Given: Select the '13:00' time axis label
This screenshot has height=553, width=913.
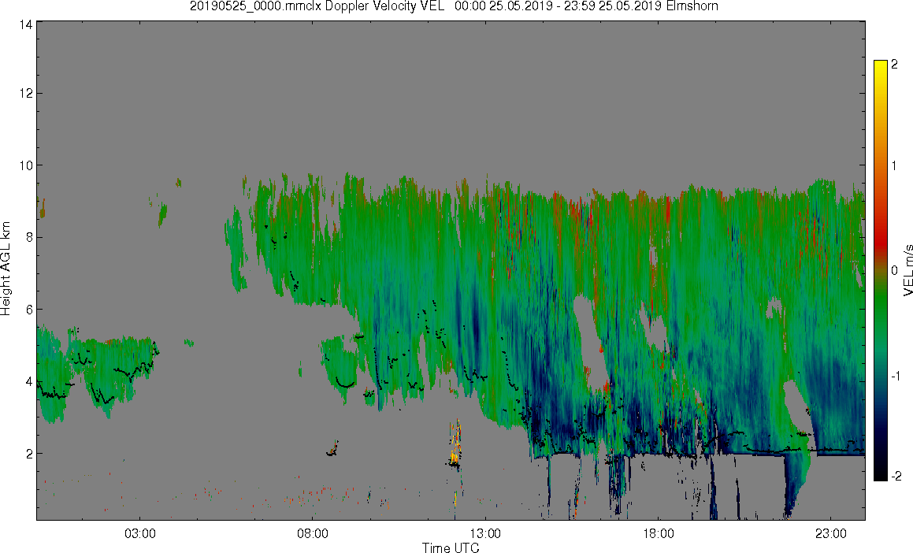Looking at the screenshot, I should tap(485, 534).
